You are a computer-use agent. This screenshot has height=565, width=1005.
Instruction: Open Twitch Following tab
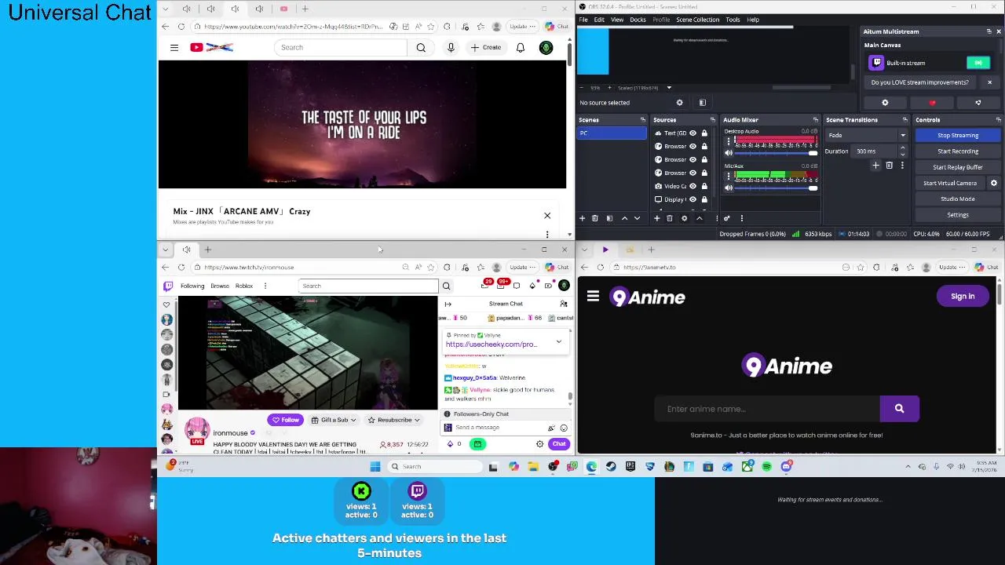192,286
